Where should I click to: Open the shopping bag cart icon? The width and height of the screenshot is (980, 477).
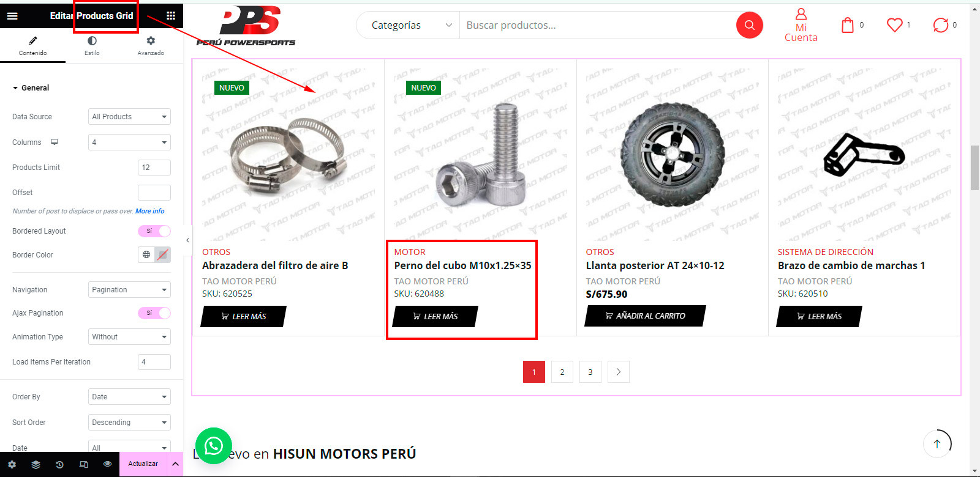coord(848,25)
